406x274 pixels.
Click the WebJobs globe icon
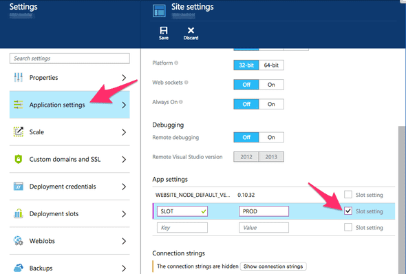pos(19,240)
